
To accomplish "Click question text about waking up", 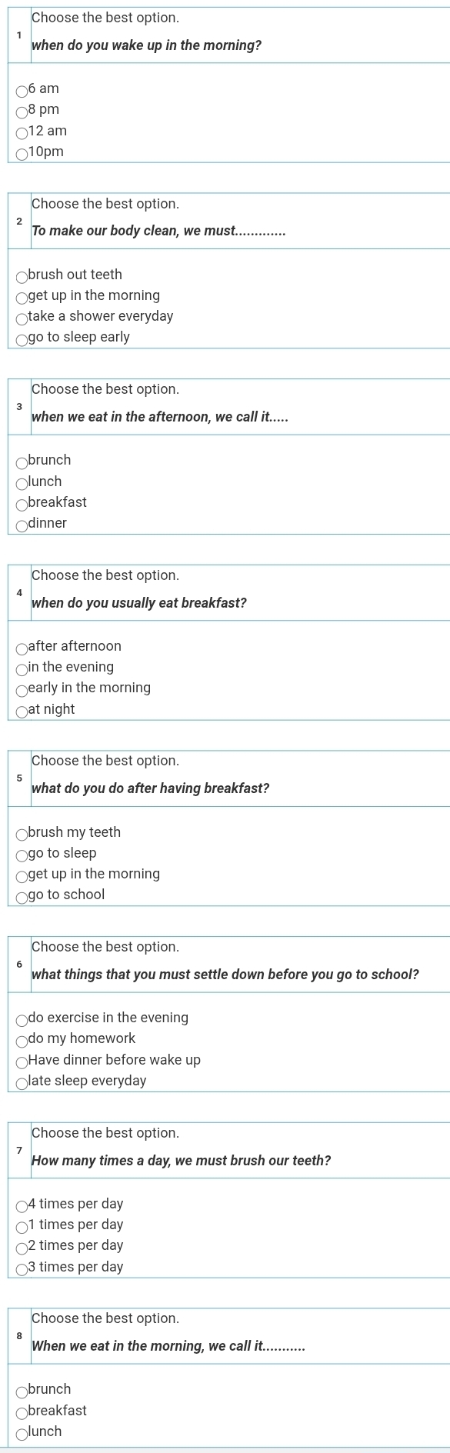I will click(x=146, y=45).
